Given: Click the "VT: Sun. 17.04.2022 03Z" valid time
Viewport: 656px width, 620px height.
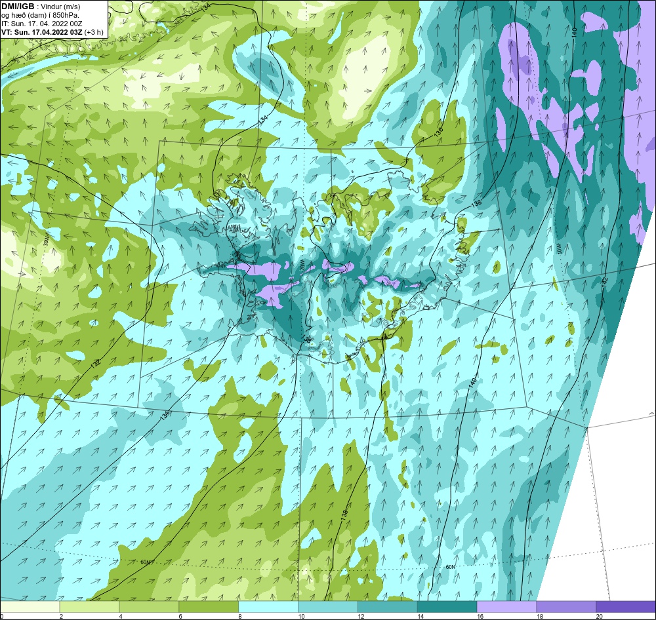Looking at the screenshot, I should [42, 32].
